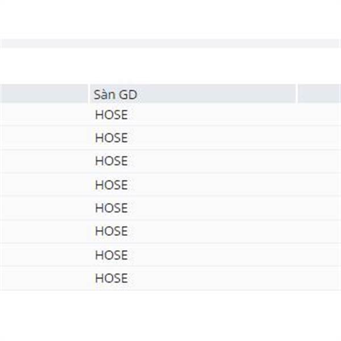The height and width of the screenshot is (341, 341).
Task: Click the gray horizontal bar above the table
Action: pos(169,44)
